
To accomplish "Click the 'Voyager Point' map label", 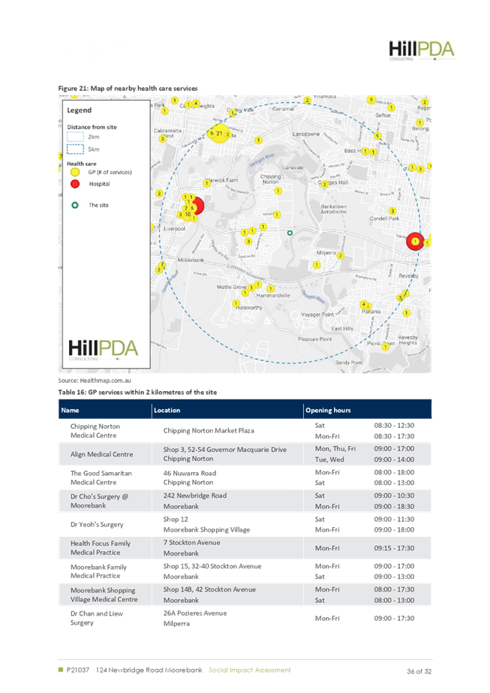I will [x=317, y=315].
